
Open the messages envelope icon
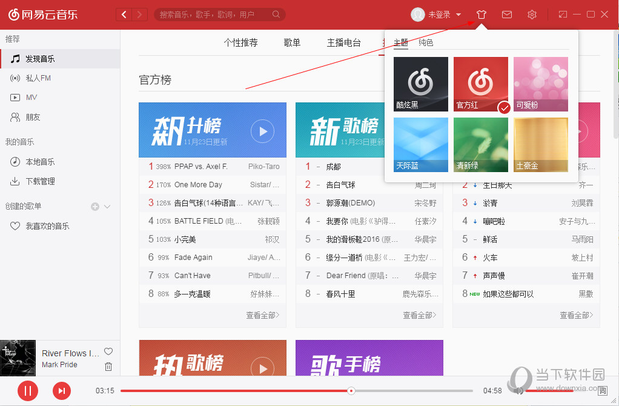coord(507,15)
